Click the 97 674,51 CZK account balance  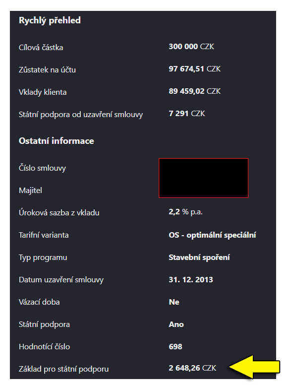pyautogui.click(x=194, y=69)
